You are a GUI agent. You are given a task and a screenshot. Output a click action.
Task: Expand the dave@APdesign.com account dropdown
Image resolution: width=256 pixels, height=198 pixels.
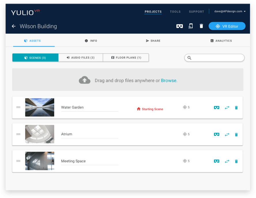coord(230,11)
